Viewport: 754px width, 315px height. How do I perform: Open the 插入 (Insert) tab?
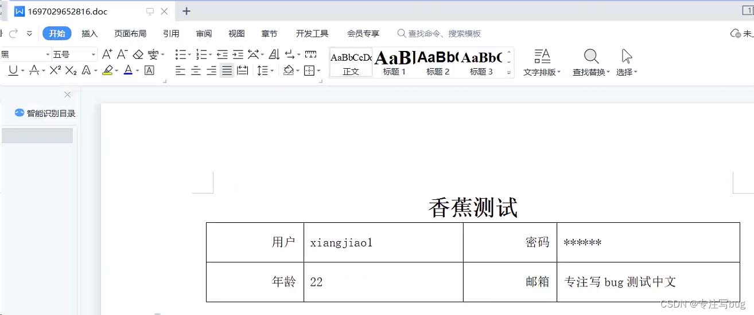(x=90, y=34)
